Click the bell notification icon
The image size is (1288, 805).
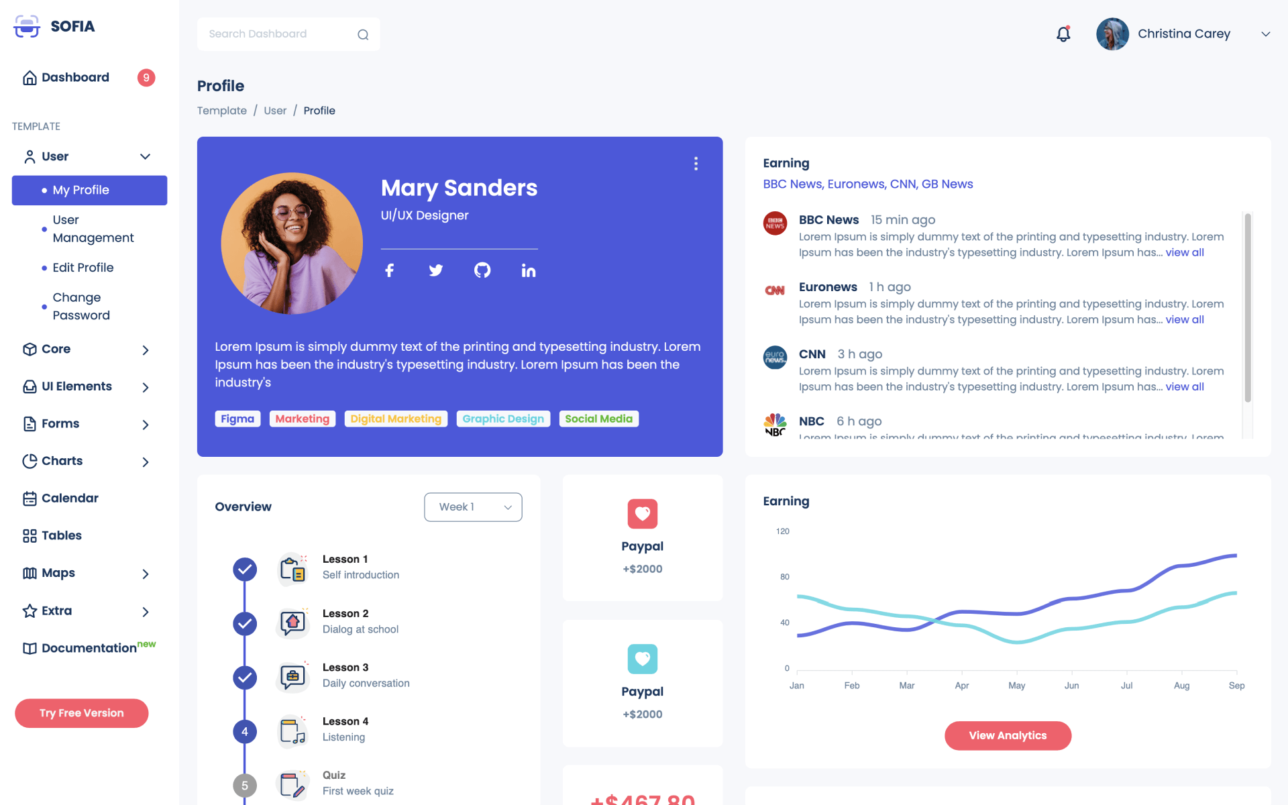click(1063, 34)
